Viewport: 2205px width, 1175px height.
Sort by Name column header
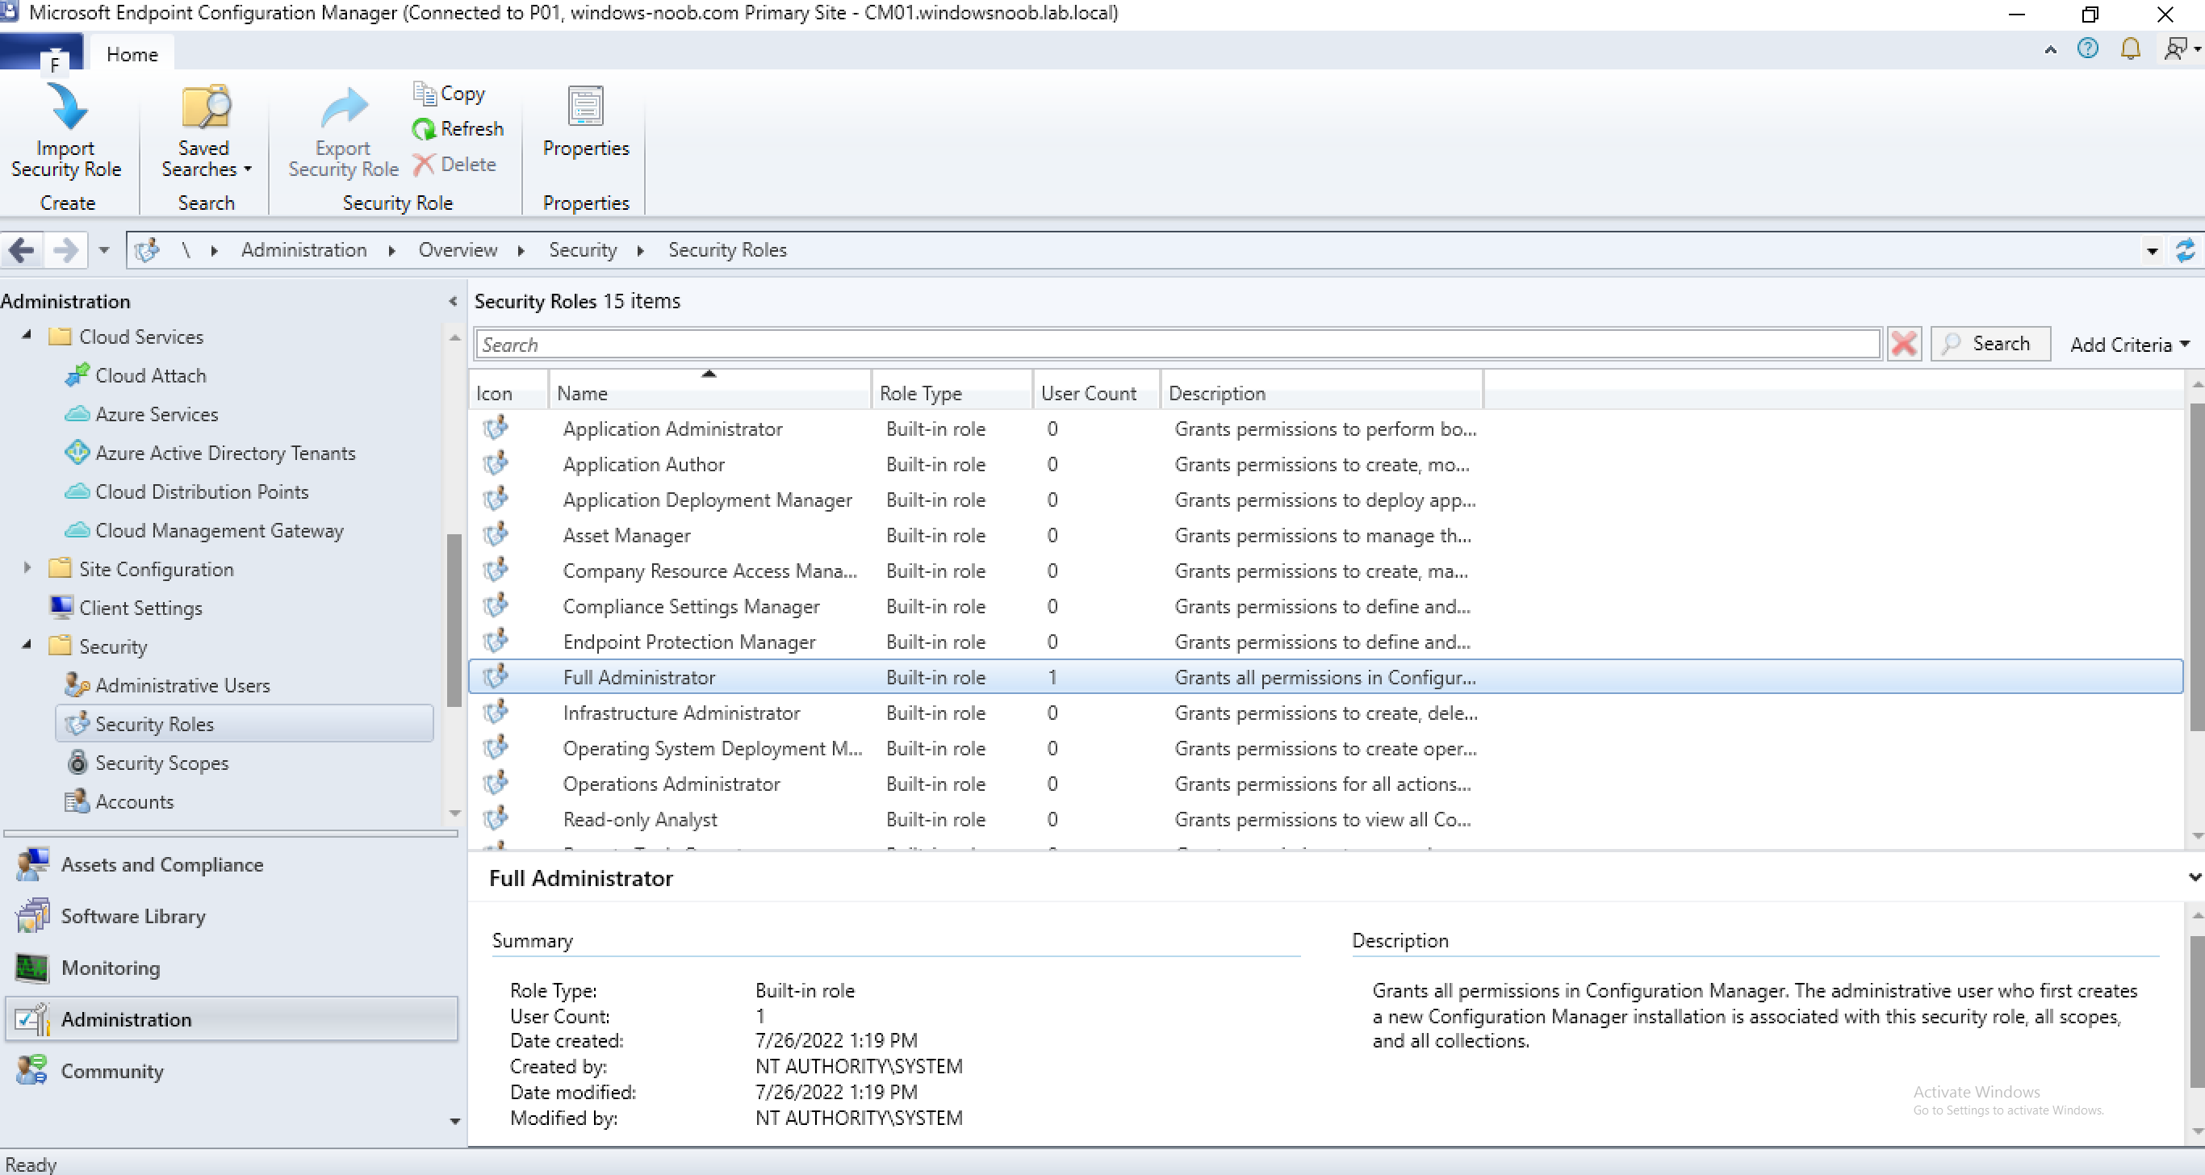coord(709,393)
